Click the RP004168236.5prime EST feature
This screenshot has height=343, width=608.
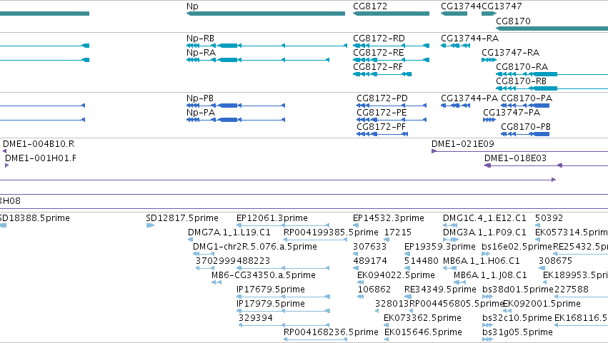(315, 339)
